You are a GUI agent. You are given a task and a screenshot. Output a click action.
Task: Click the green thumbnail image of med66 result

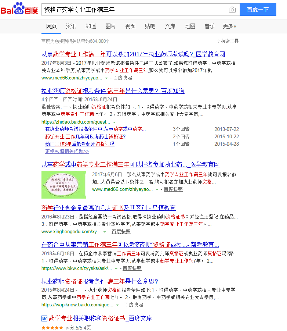(63, 185)
